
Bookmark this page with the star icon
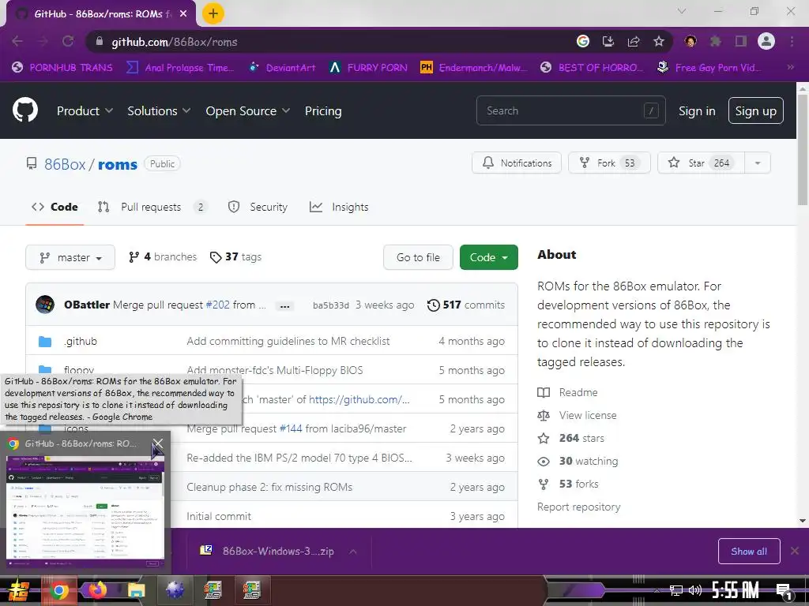point(659,41)
